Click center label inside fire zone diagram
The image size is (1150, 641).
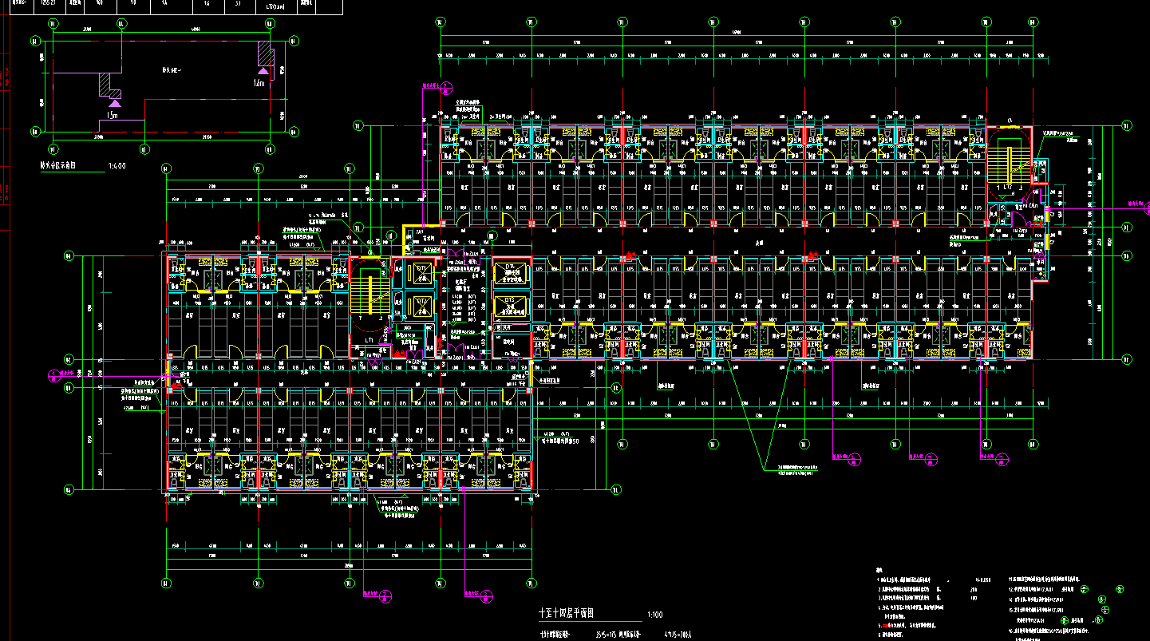tap(172, 70)
